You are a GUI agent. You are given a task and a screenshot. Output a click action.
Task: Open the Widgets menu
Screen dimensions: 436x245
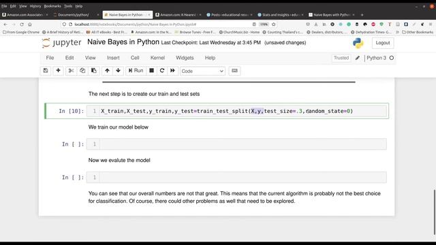coord(185,58)
